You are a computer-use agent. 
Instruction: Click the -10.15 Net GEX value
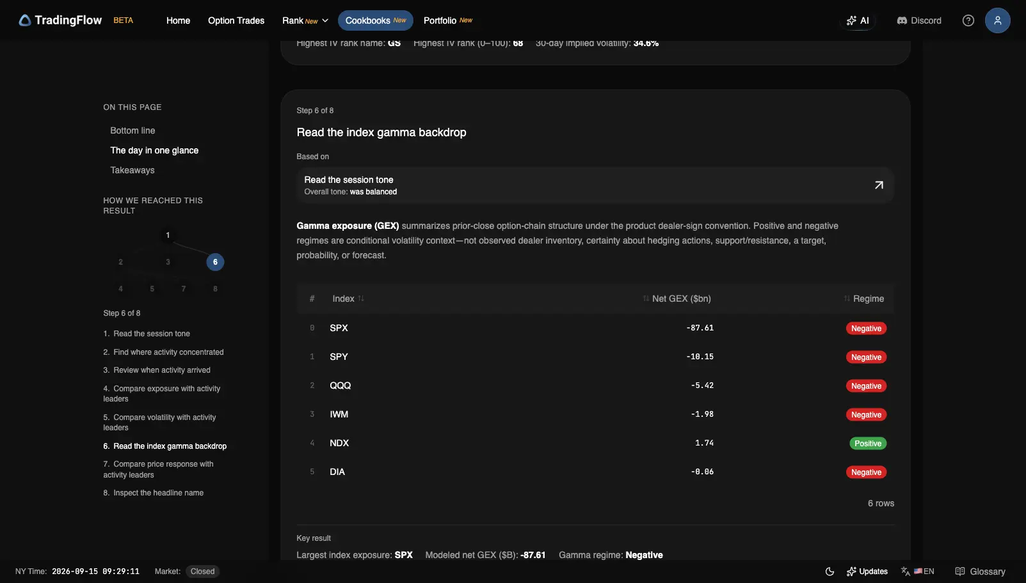[700, 357]
